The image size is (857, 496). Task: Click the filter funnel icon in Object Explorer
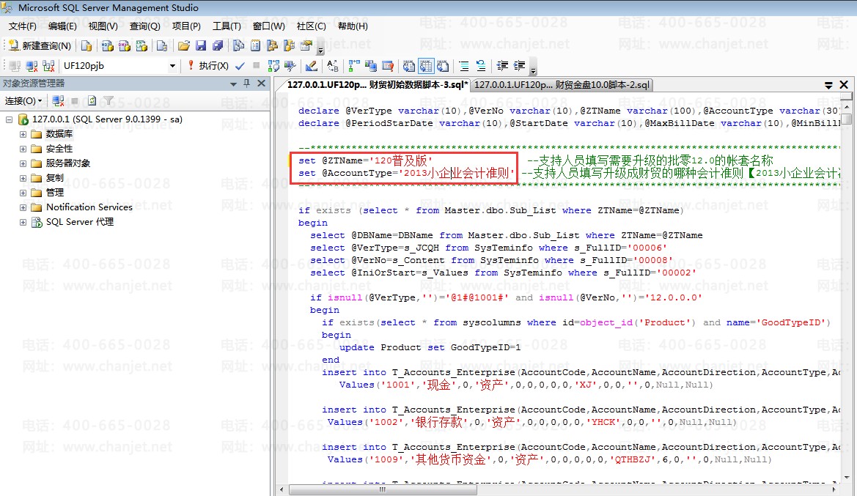pos(108,100)
